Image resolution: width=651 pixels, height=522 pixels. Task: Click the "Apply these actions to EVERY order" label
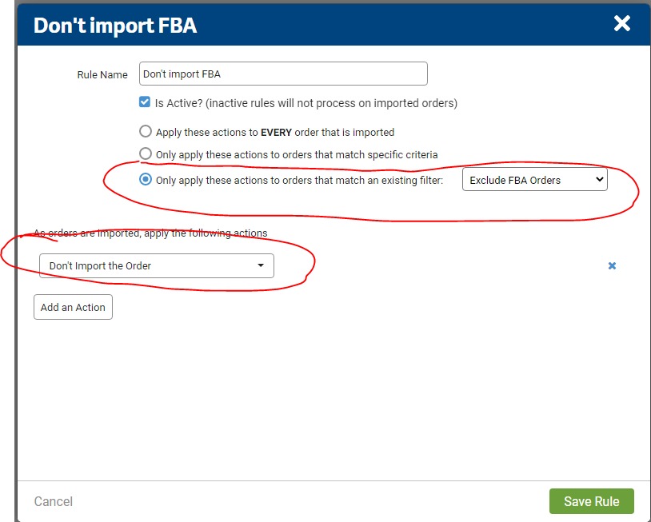pos(275,133)
